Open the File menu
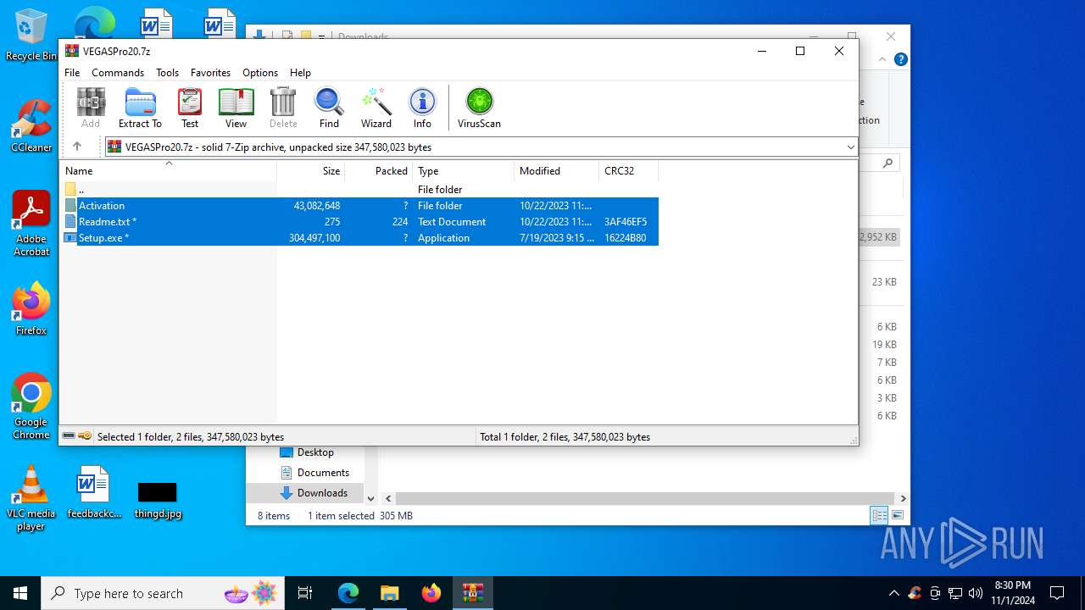The height and width of the screenshot is (610, 1085). click(72, 73)
